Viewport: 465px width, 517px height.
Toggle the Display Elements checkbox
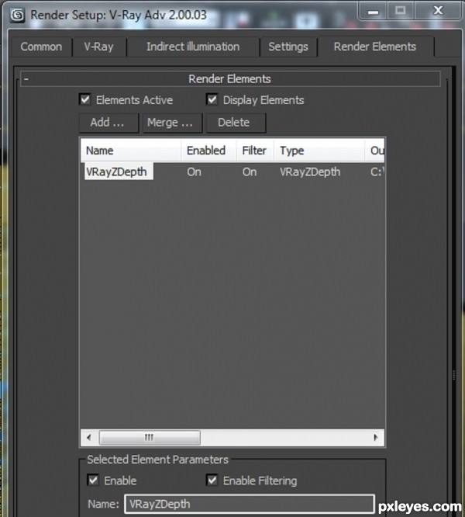coord(212,99)
